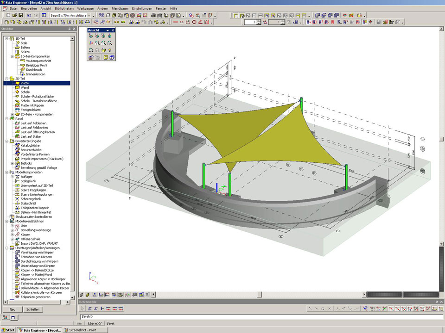Viewport: 445px width, 333px height.
Task: Select Wand in the 2D-Teil tree
Action: pos(25,87)
